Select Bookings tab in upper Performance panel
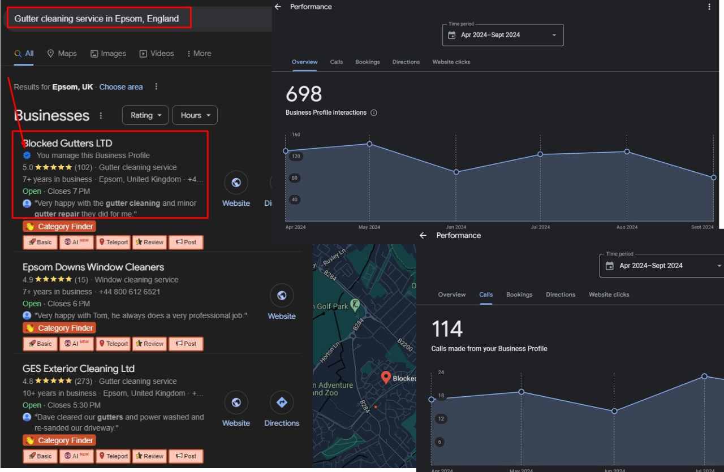Viewport: 724px width, 472px height. (368, 62)
